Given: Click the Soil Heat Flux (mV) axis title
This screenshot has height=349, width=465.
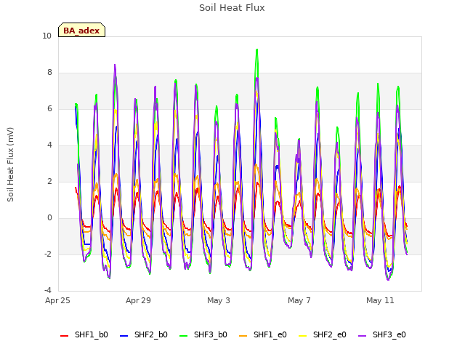Looking at the screenshot, I should 10,164.
